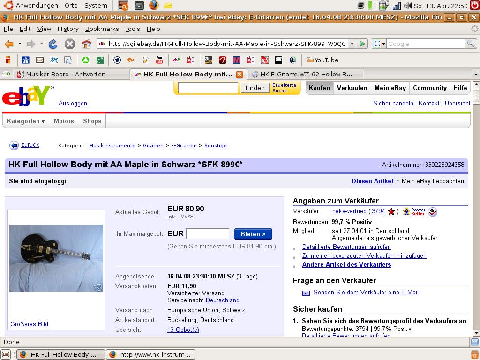Open seller profile heke-vertrieb

pos(349,211)
